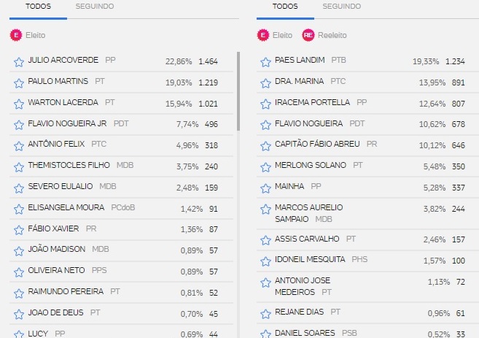Select the left Todos tab
This screenshot has height=338, width=479.
[38, 7]
